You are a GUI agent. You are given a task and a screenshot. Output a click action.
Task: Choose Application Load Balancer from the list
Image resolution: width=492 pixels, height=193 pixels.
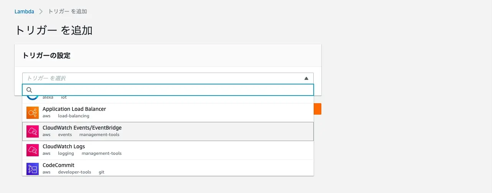click(168, 112)
